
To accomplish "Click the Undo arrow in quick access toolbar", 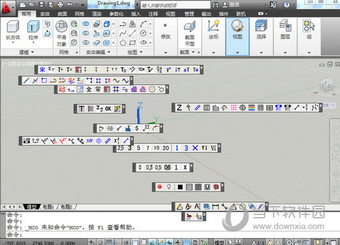I will [x=70, y=4].
